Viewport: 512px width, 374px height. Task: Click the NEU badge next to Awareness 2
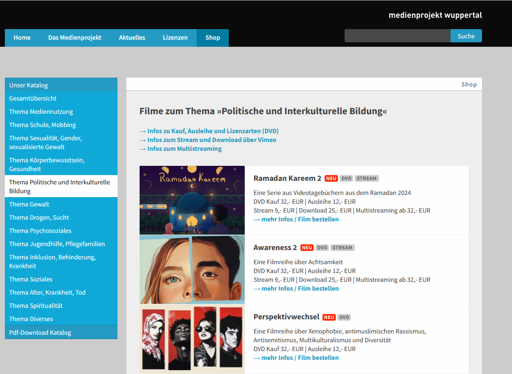(307, 247)
